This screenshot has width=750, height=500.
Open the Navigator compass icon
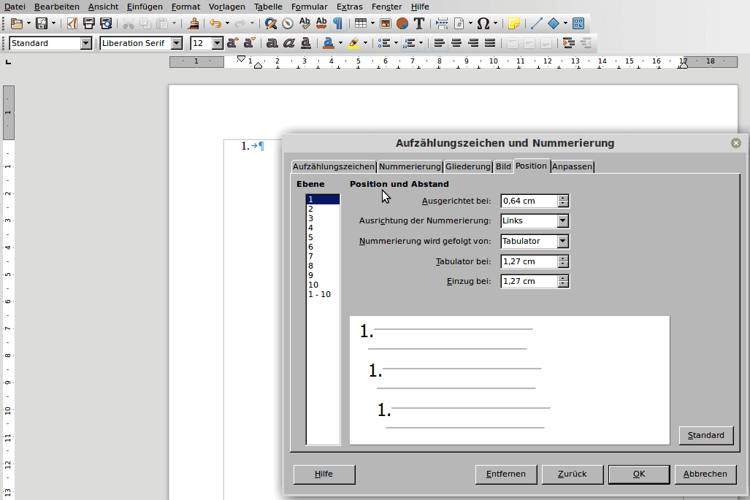pyautogui.click(x=288, y=23)
